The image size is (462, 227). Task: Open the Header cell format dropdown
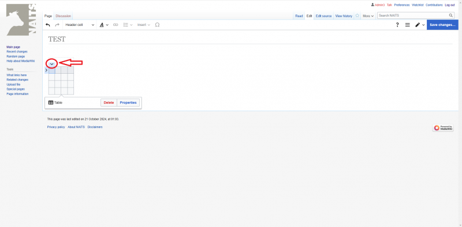point(80,25)
